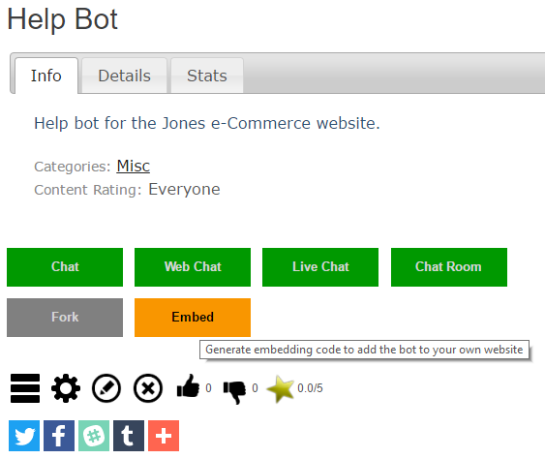This screenshot has height=459, width=545.
Task: Open the Misc category link
Action: point(134,166)
